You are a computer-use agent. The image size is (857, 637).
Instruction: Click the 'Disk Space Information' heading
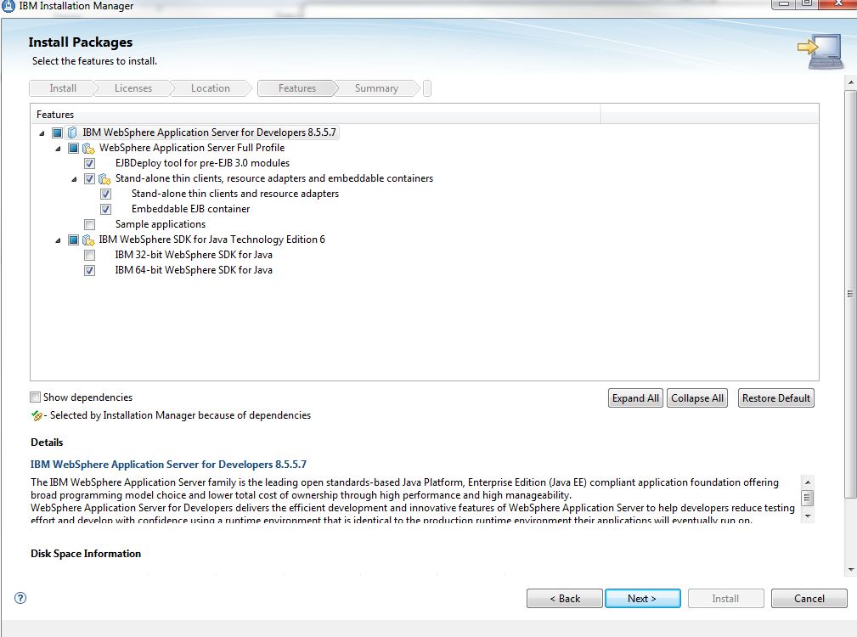pos(86,554)
